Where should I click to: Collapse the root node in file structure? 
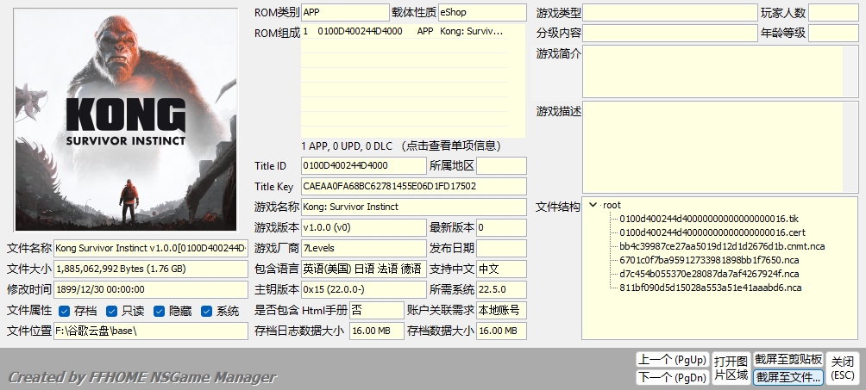pos(593,205)
